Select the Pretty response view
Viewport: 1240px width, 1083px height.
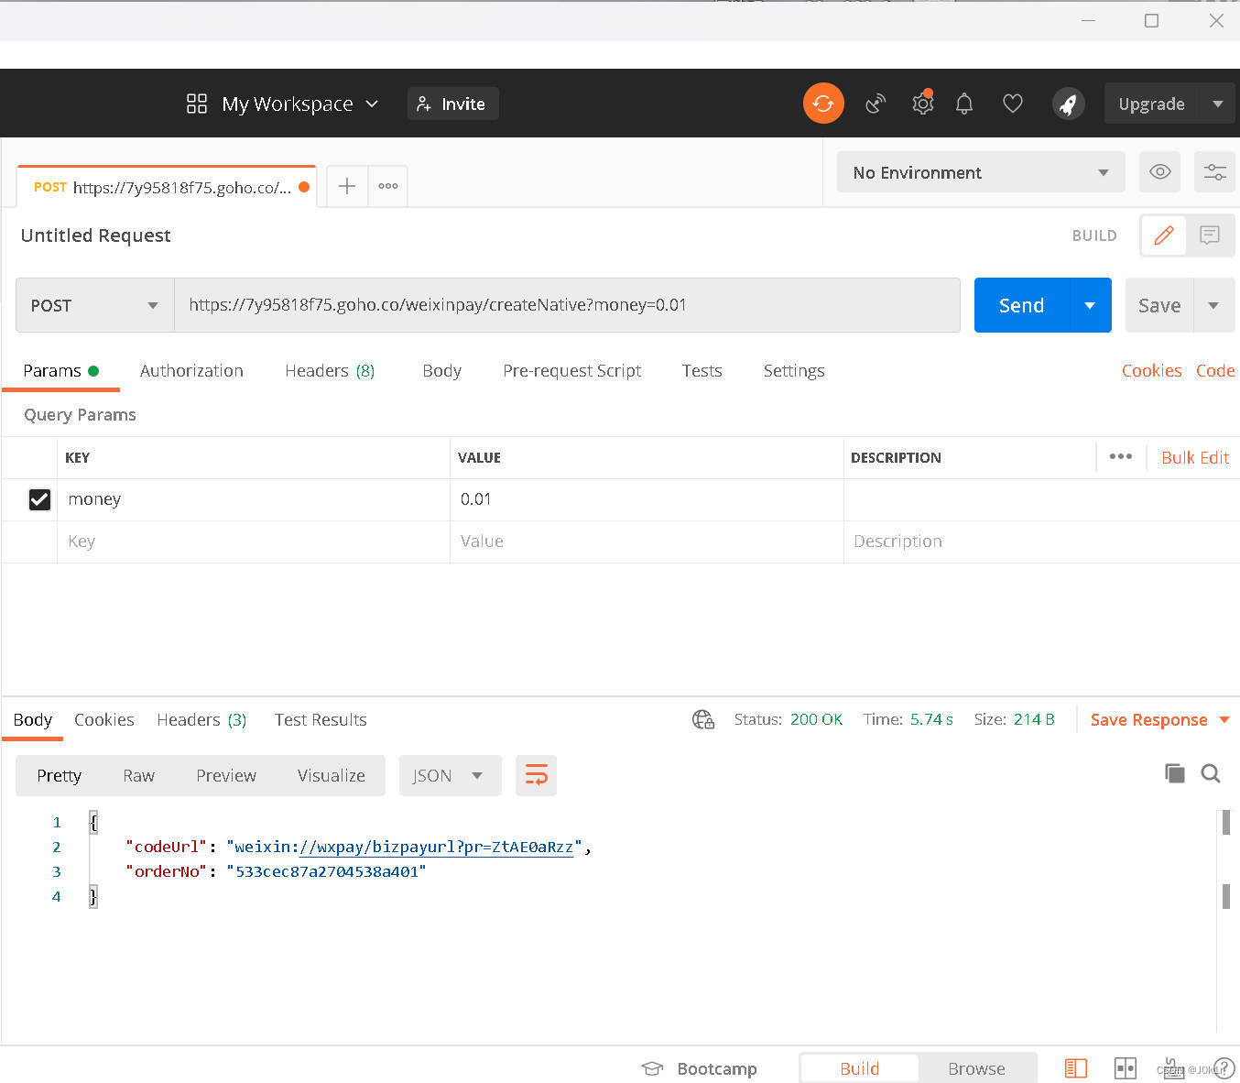[59, 775]
